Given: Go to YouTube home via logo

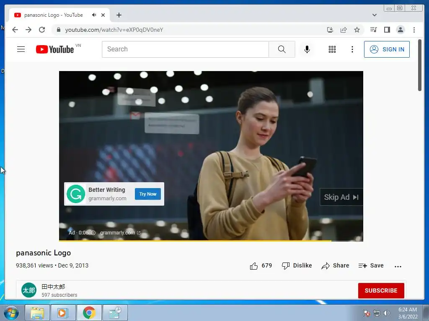Looking at the screenshot, I should 55,49.
